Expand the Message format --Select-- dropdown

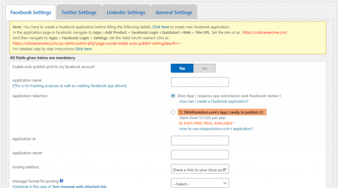200,183
